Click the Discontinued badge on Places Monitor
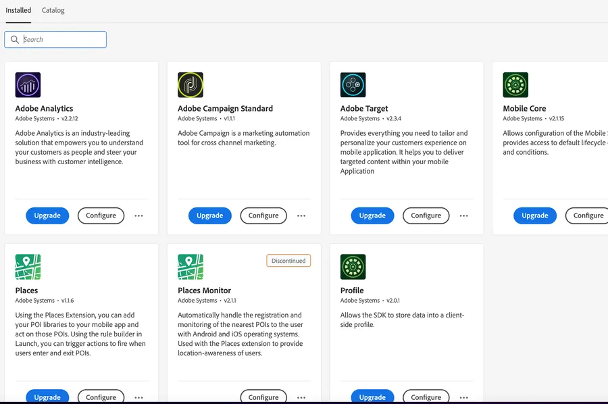Viewport: 608px width, 404px height. tap(288, 261)
